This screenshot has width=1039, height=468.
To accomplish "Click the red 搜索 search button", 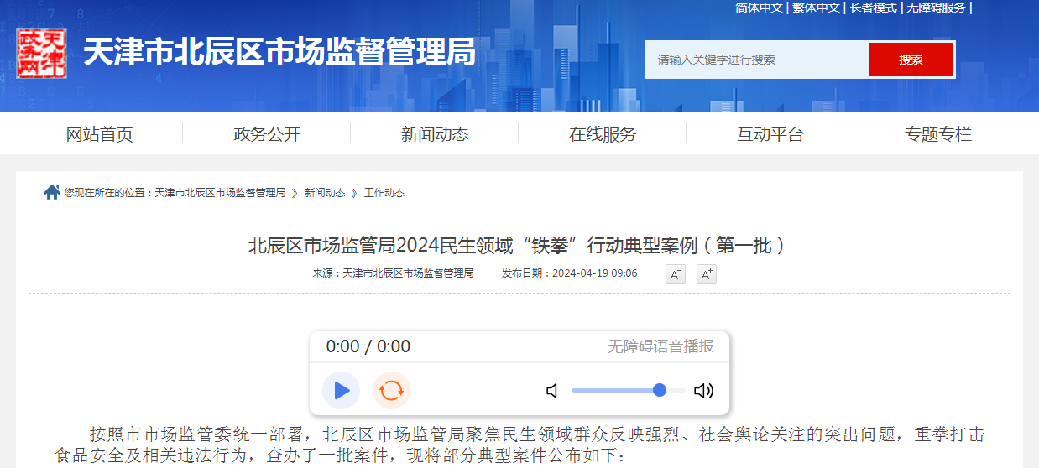I will point(911,60).
